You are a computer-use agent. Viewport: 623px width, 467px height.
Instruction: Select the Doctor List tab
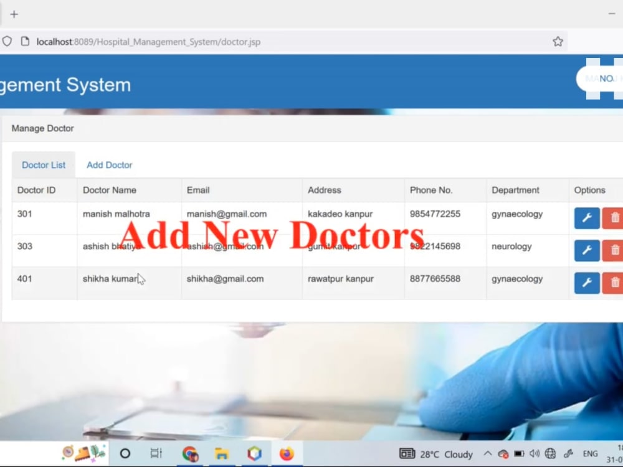[x=44, y=164]
